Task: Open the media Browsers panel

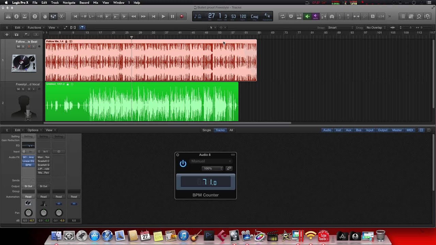Action: coord(427,16)
